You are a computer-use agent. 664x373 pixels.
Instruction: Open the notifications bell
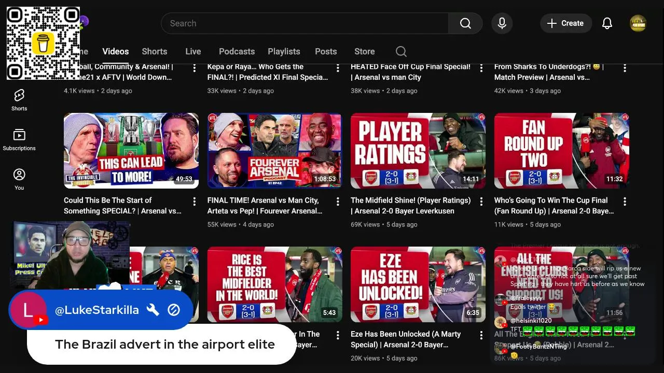click(x=607, y=23)
